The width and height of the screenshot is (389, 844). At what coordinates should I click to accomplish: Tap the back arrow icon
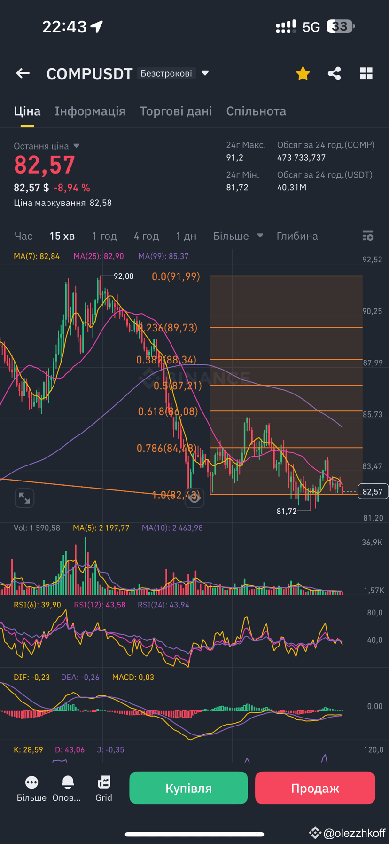[x=23, y=73]
